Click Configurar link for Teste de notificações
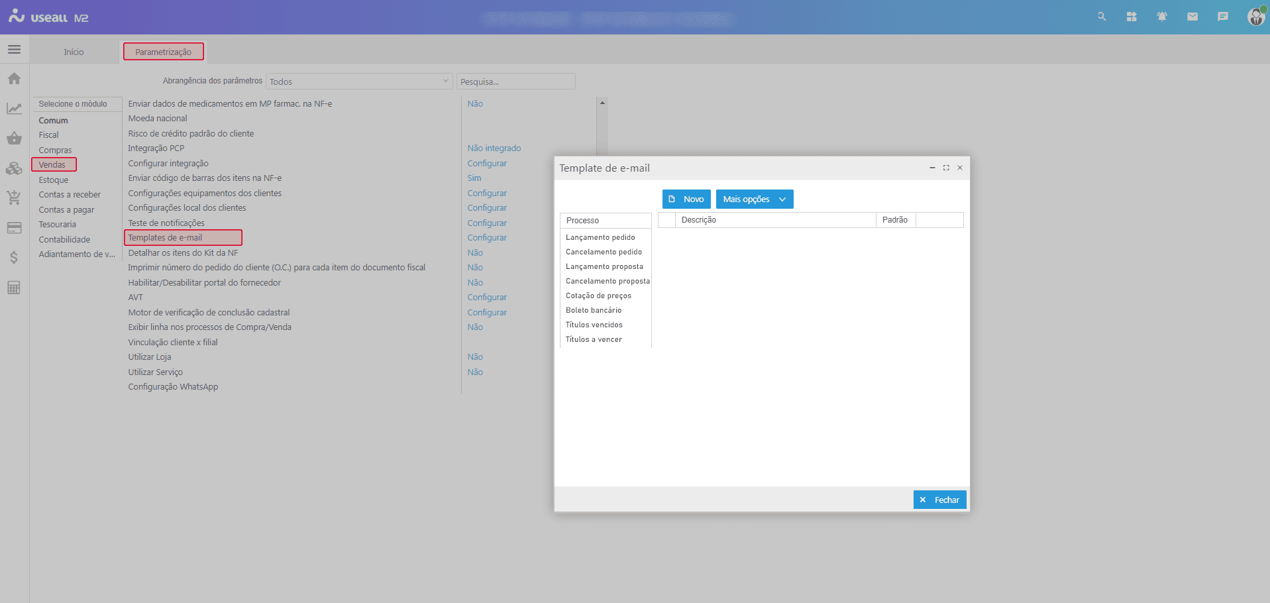Image resolution: width=1270 pixels, height=603 pixels. point(487,223)
